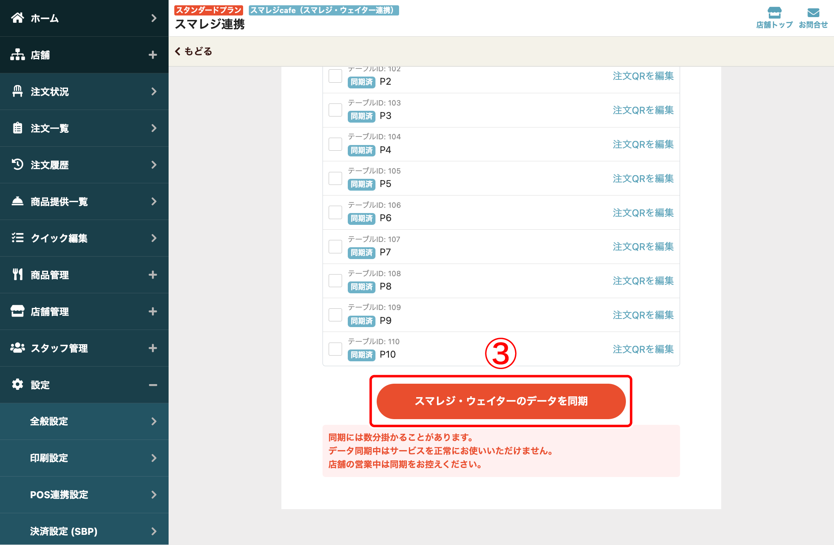Expand 店舗管理 menu with plus icon
This screenshot has height=545, width=834.
(x=153, y=311)
